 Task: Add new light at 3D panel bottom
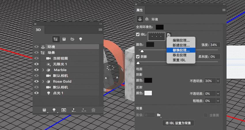point(54,110)
